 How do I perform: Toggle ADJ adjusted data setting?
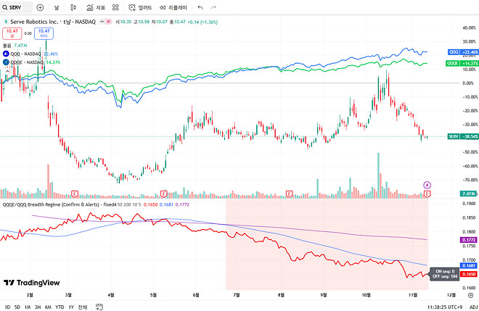474,307
